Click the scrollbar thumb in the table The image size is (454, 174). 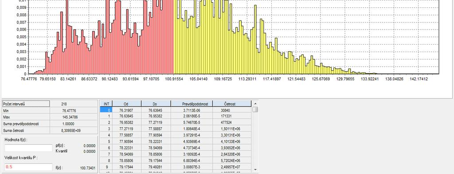pyautogui.click(x=255, y=110)
